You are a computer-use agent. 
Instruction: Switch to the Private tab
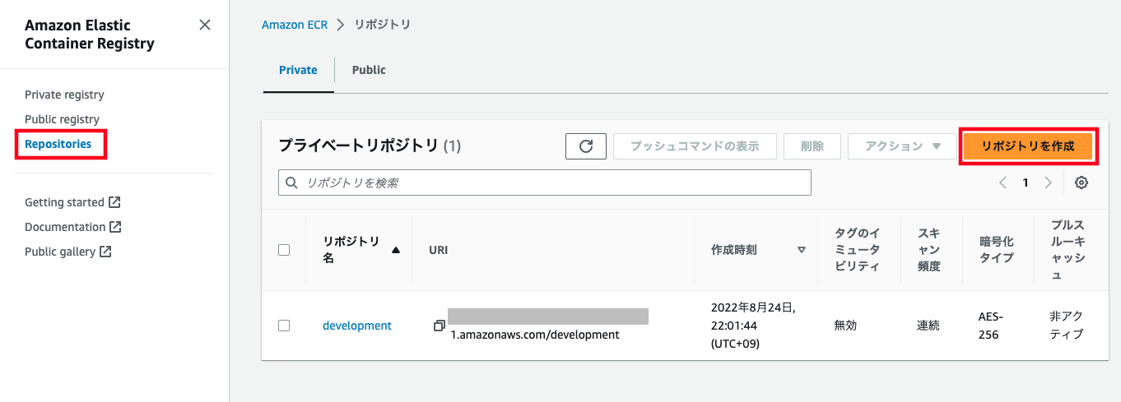(x=298, y=70)
